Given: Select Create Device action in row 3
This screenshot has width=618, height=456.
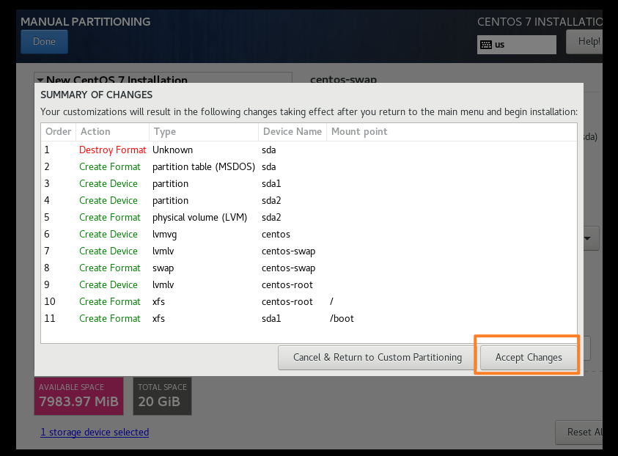Looking at the screenshot, I should point(108,184).
